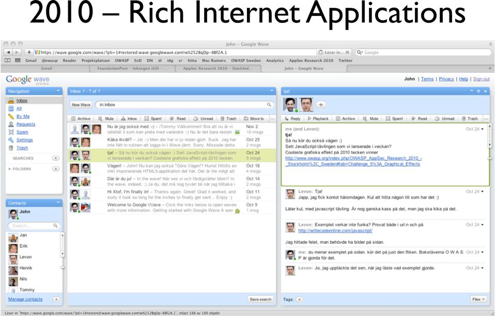Click Unread in the wave panel toolbar
Viewport: 496px width, 316px height.
click(x=444, y=118)
